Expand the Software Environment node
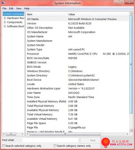135x150 pixels. pos(5,26)
